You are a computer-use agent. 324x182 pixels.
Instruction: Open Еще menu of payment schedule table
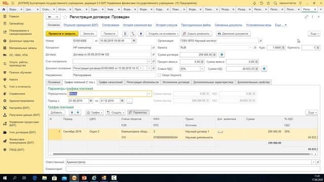(x=312, y=112)
